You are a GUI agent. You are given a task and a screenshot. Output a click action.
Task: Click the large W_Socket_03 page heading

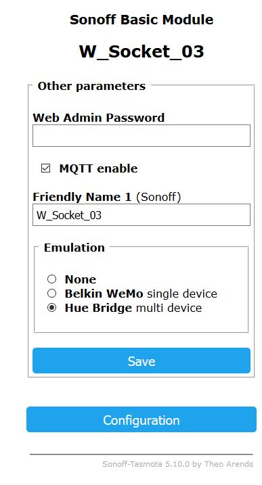(141, 51)
